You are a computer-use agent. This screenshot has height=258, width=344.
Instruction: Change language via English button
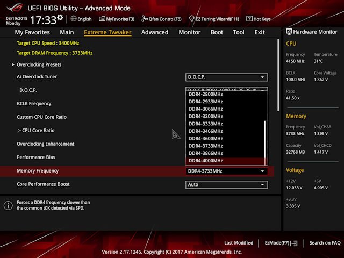tap(81, 19)
